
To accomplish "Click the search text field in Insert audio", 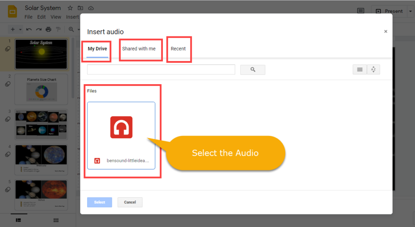I will tap(161, 70).
